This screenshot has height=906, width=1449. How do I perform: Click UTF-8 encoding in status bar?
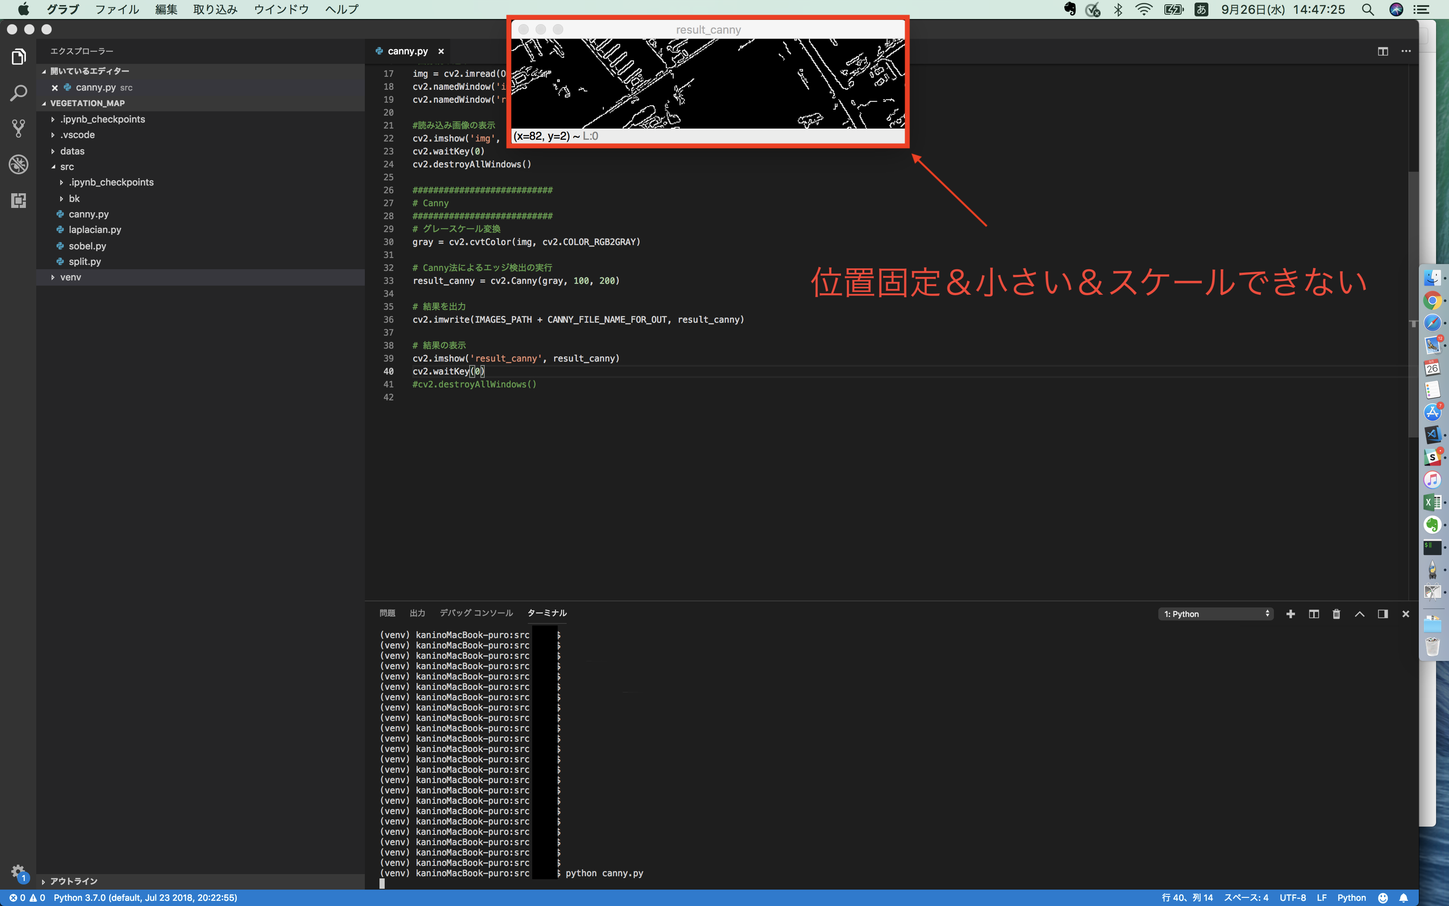point(1292,898)
